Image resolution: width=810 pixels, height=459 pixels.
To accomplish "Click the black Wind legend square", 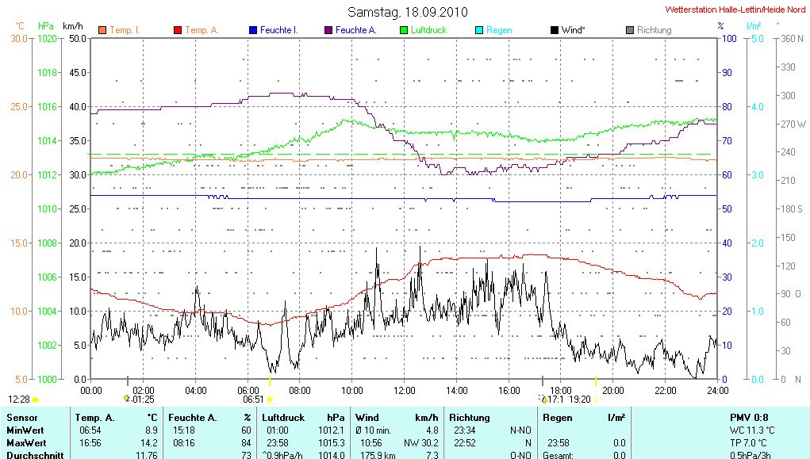I will point(554,30).
